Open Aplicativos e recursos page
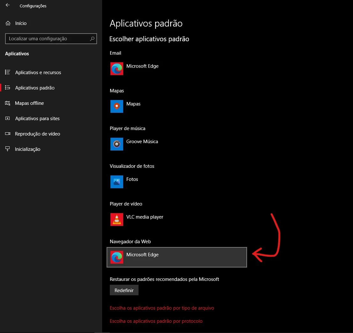 click(38, 72)
